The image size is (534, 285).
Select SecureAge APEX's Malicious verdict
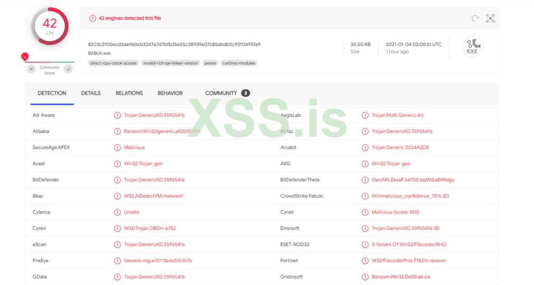point(134,148)
